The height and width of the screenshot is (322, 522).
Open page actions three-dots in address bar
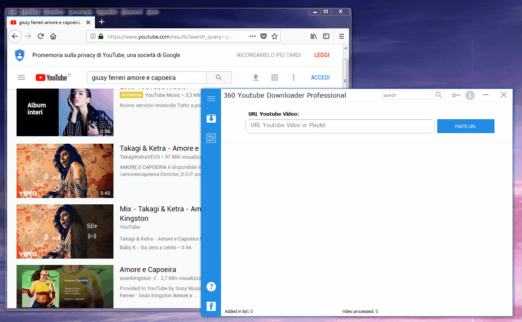pos(253,36)
